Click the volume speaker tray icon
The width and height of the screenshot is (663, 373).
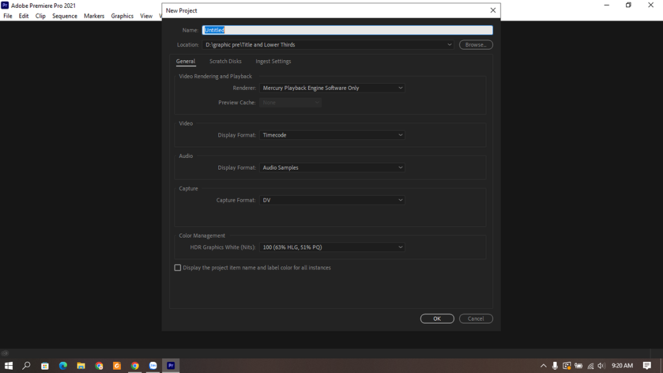pos(601,366)
